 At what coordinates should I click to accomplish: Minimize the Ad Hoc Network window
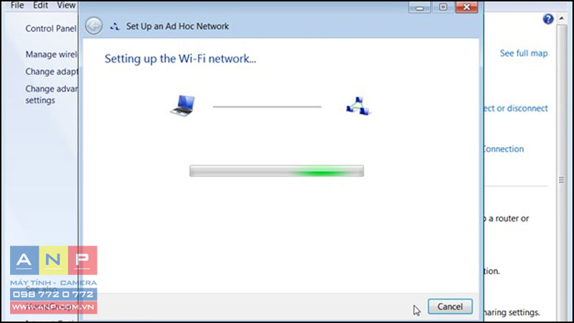[419, 7]
